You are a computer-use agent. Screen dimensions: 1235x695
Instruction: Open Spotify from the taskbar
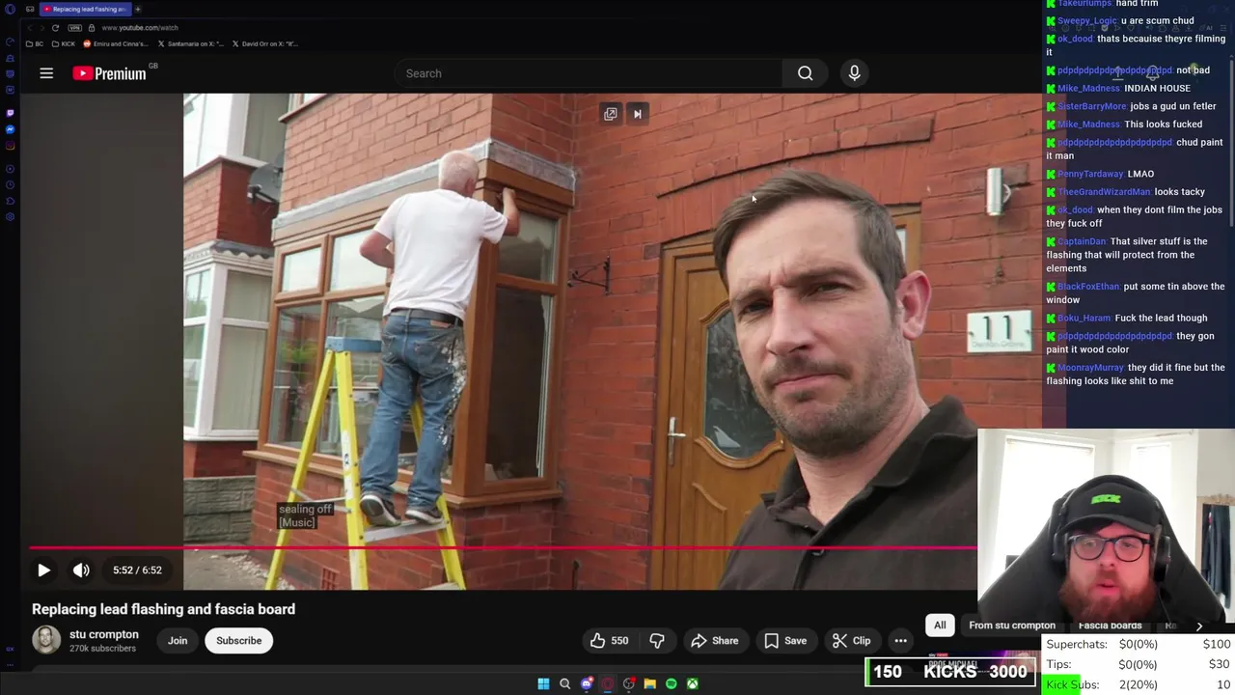[x=672, y=683]
